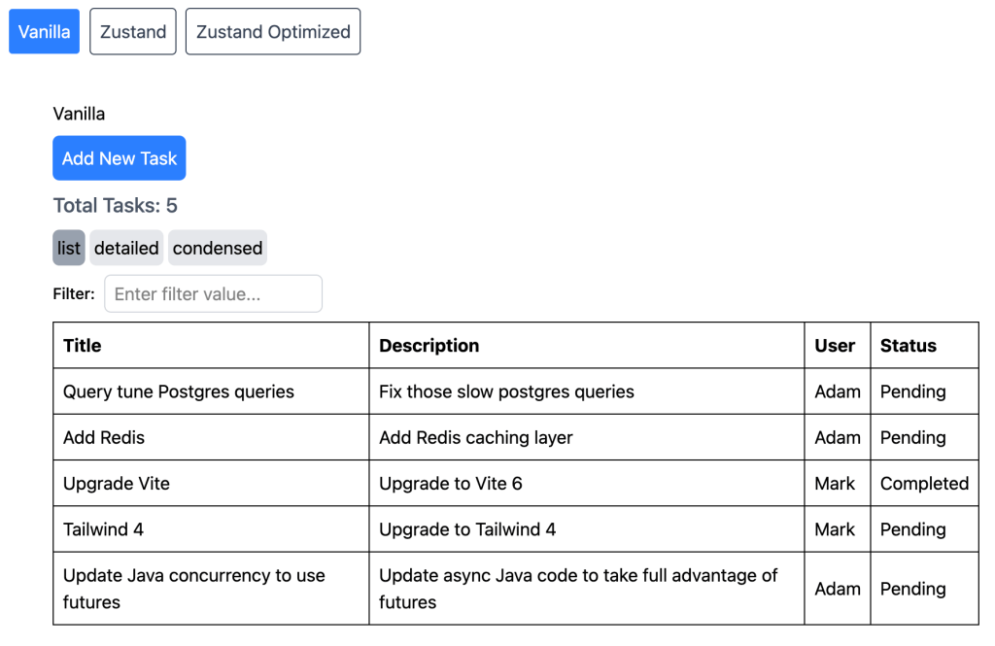The width and height of the screenshot is (995, 646).
Task: Focus the Filter input field
Action: [213, 293]
